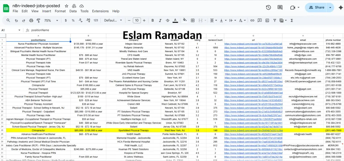This screenshot has width=344, height=161.
Task: Start a Meet call camera icon
Action: (292, 8)
